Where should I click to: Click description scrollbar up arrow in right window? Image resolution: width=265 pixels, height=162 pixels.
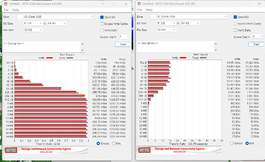216,44
